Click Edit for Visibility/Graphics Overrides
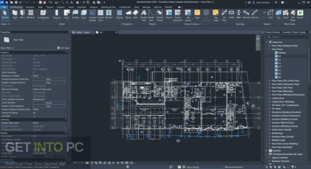Viewport: 311px width, 169px height. coord(49,79)
